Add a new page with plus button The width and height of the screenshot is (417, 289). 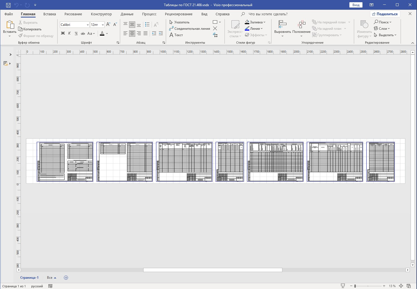coord(66,278)
